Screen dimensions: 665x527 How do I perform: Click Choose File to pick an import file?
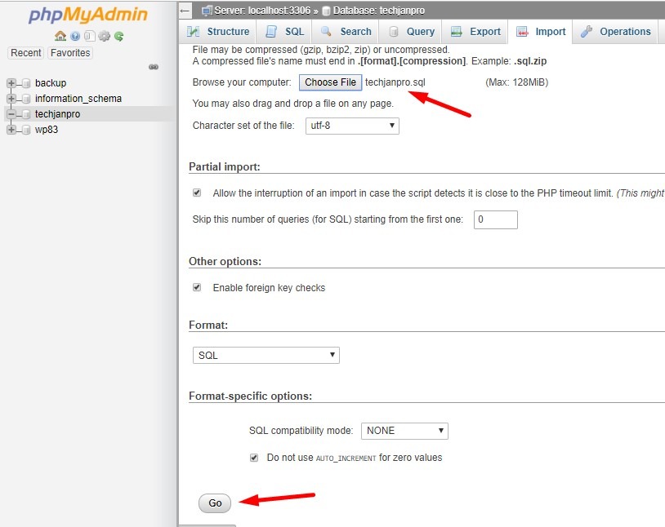click(x=330, y=82)
